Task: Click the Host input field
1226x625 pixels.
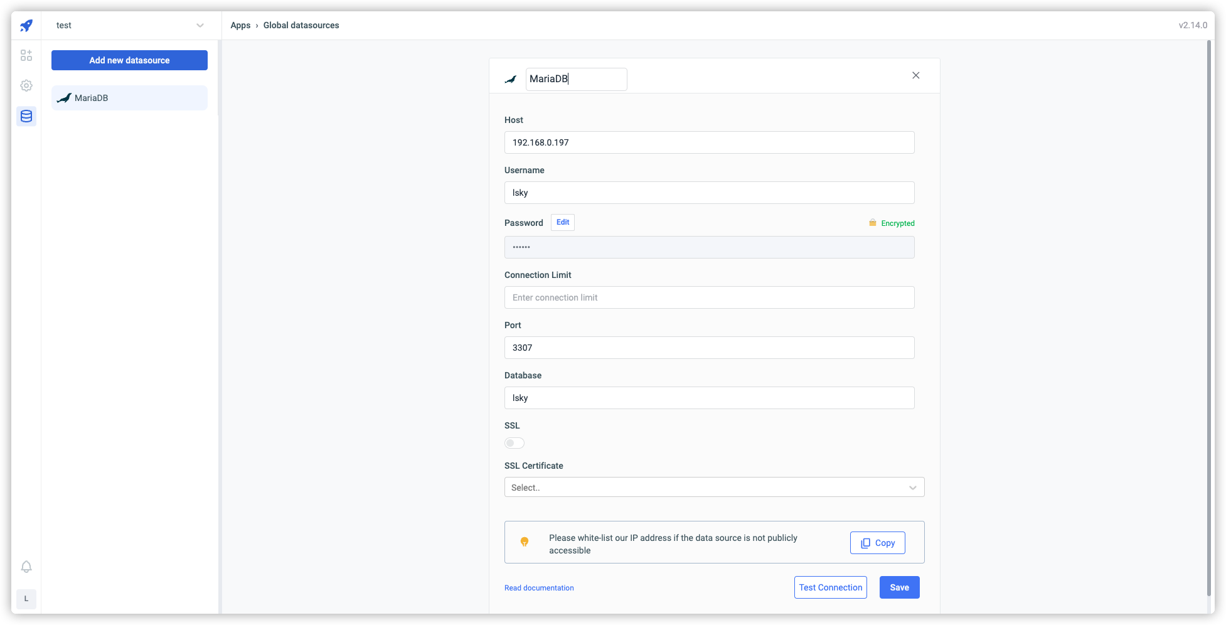Action: tap(709, 142)
